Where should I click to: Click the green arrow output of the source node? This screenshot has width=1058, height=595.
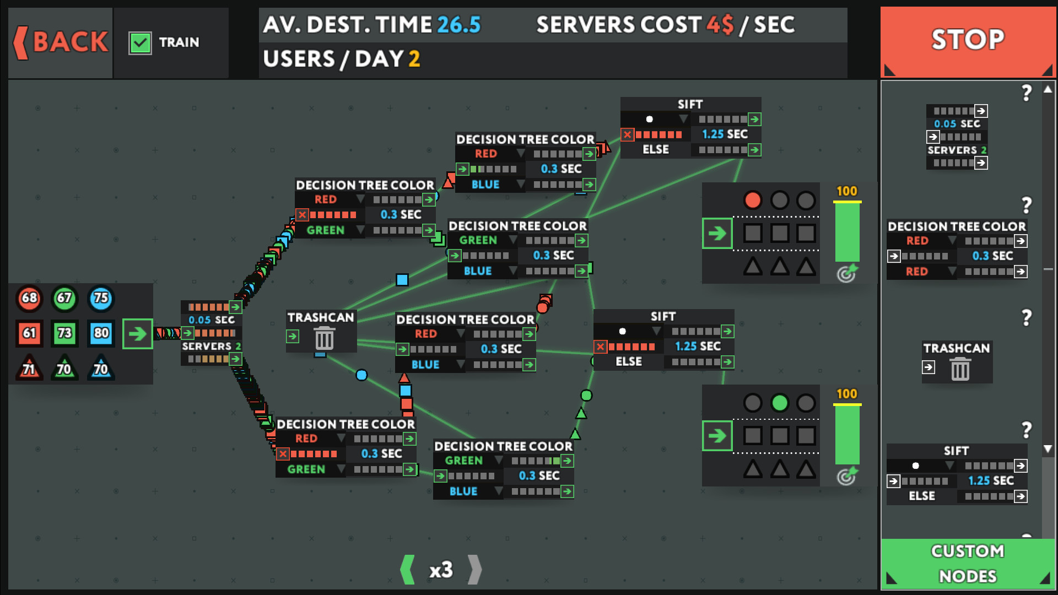137,333
